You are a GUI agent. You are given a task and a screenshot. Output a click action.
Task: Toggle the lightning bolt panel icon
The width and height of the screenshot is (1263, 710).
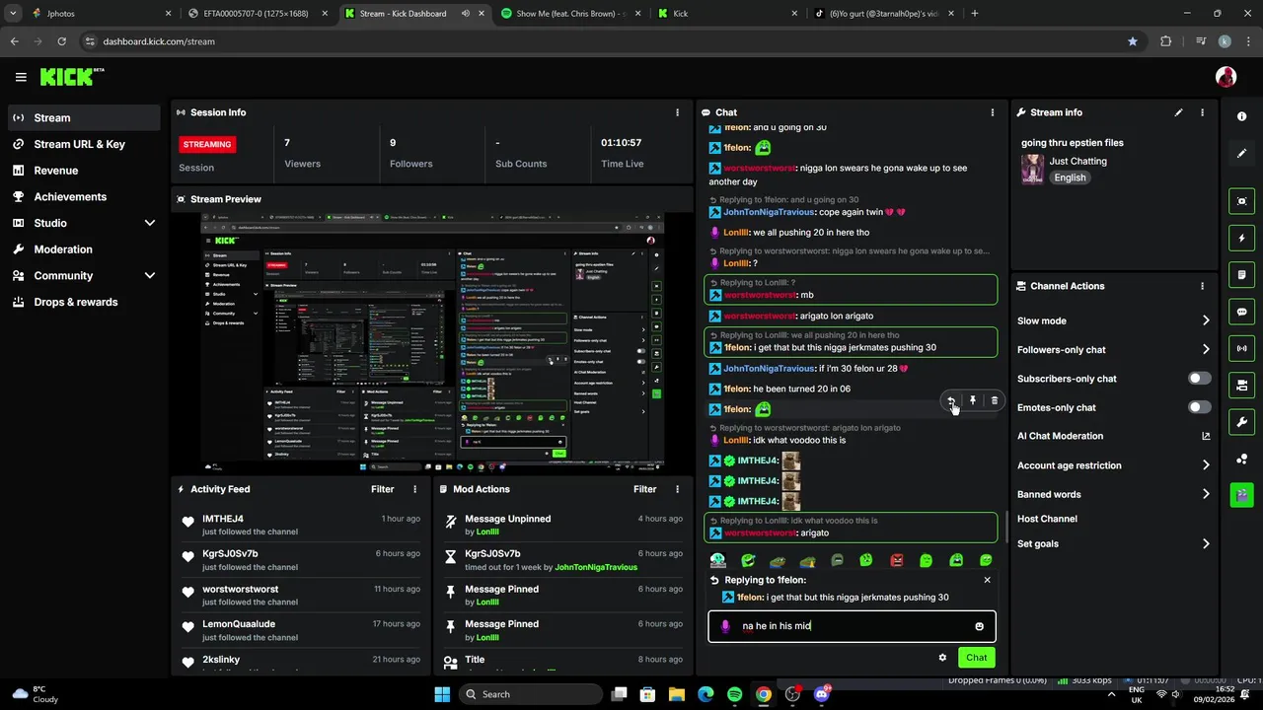coord(1241,238)
